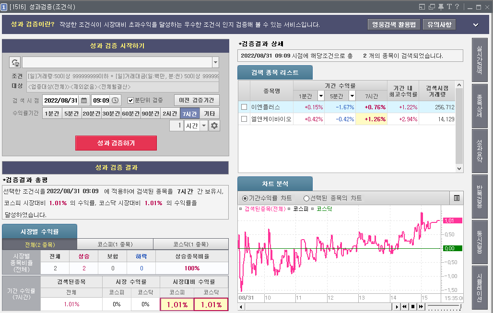Click the chart data table icon
The width and height of the screenshot is (493, 313).
pyautogui.click(x=457, y=198)
